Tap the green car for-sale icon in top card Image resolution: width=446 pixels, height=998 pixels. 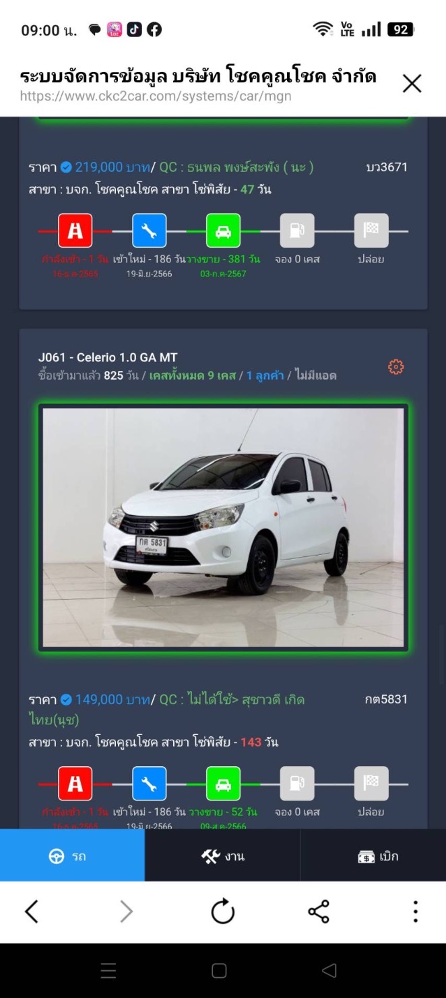tap(223, 231)
